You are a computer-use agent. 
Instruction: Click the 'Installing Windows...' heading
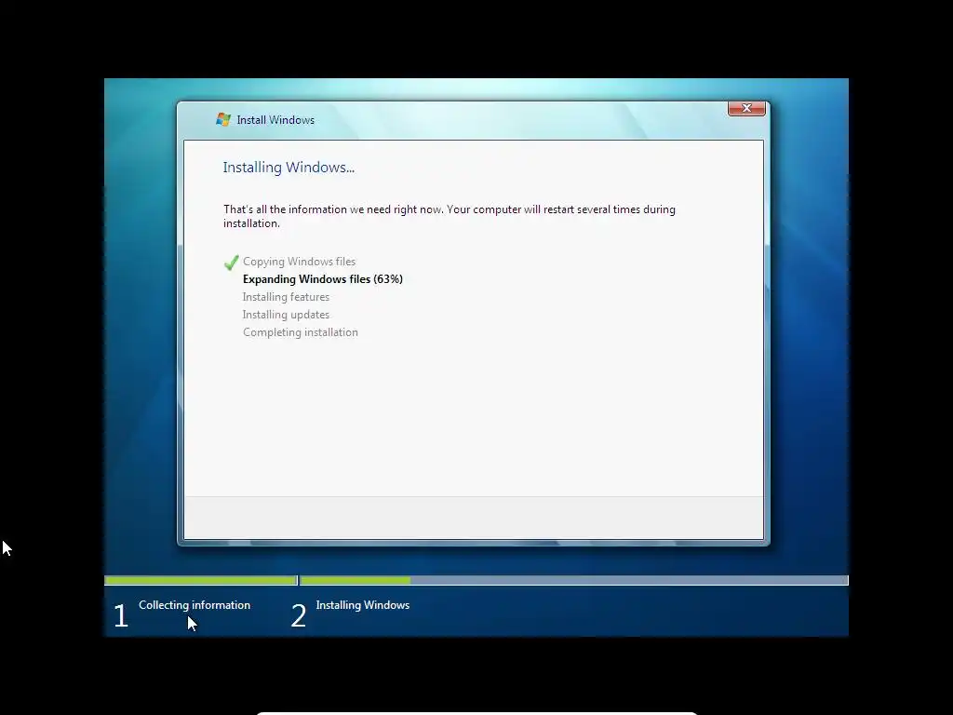coord(289,168)
